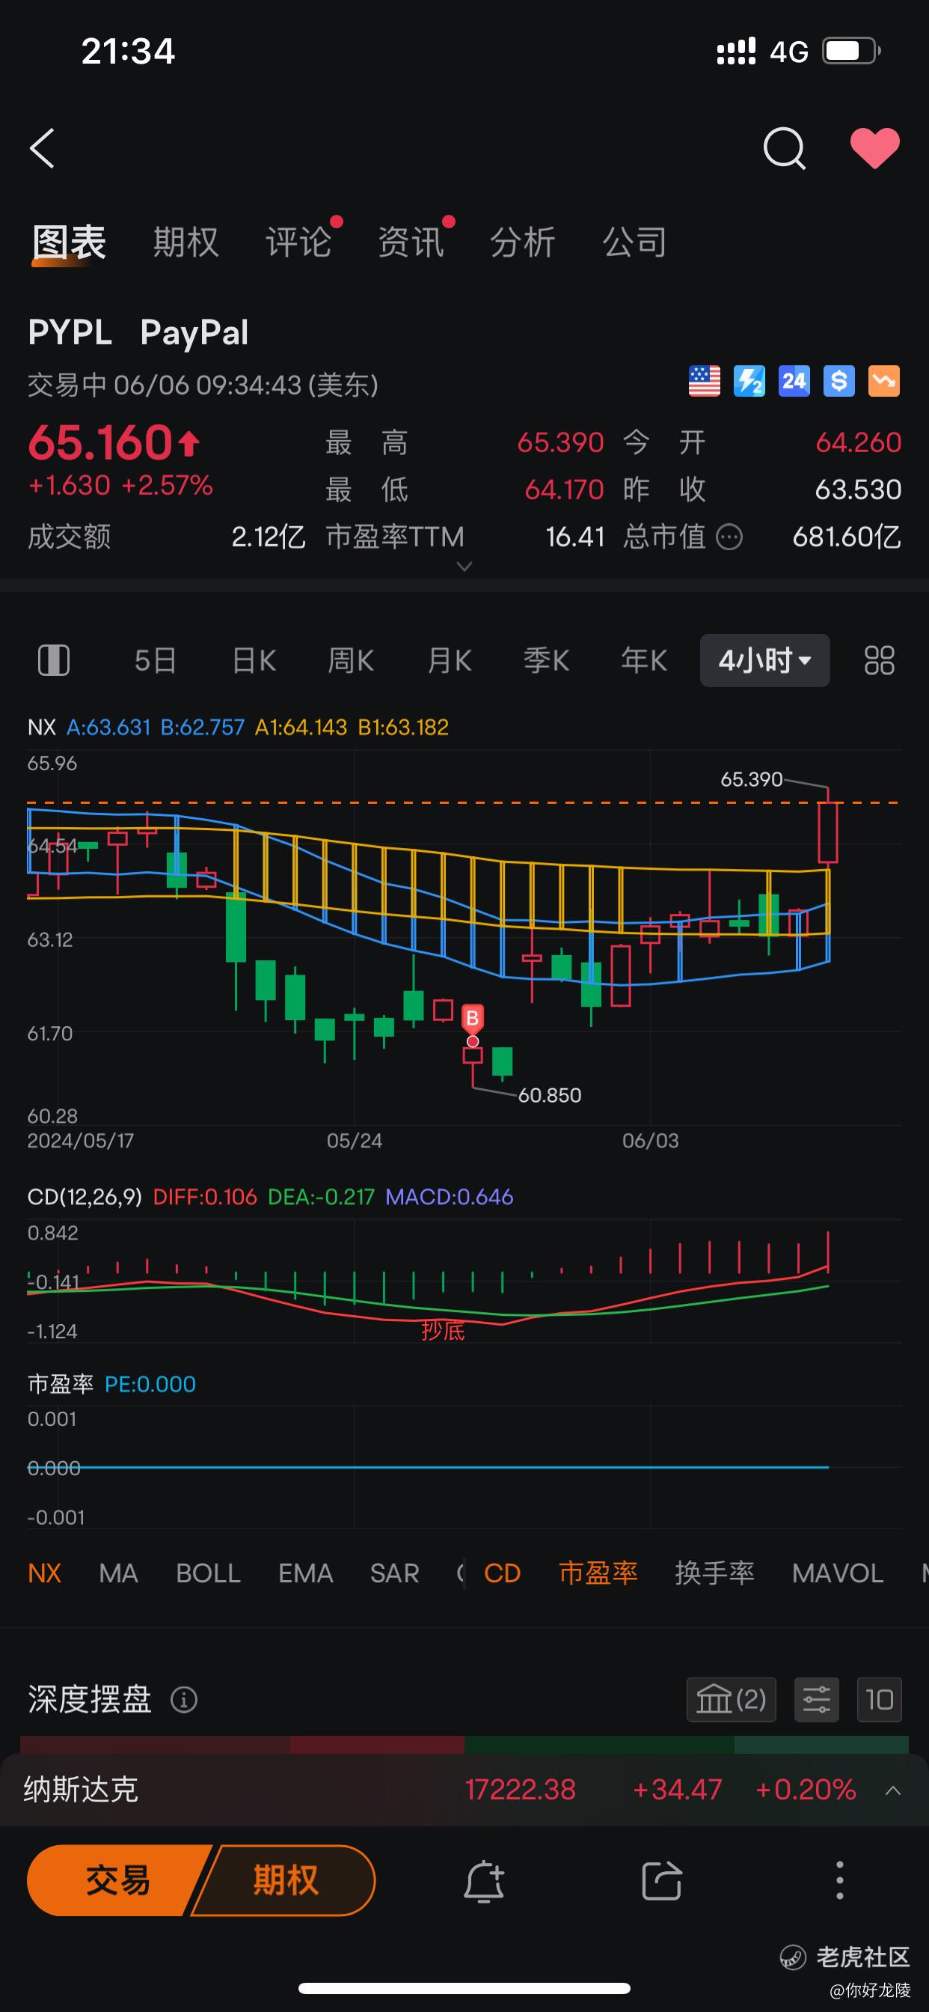
Task: Toggle the NX main indicator
Action: click(x=44, y=1573)
